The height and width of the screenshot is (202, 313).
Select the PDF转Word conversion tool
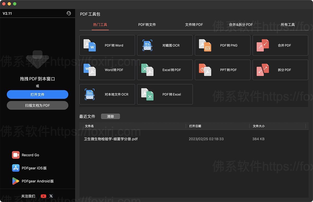pos(107,45)
